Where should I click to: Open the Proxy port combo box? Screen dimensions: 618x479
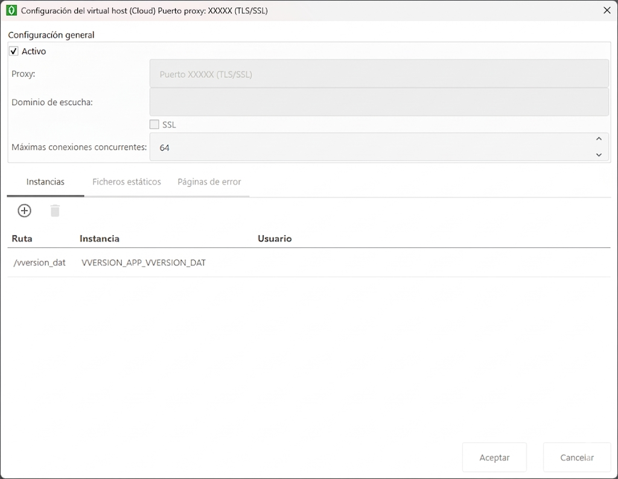[x=379, y=74]
